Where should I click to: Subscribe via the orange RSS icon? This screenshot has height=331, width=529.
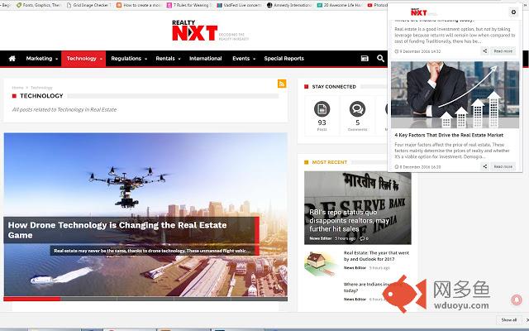[x=282, y=84]
